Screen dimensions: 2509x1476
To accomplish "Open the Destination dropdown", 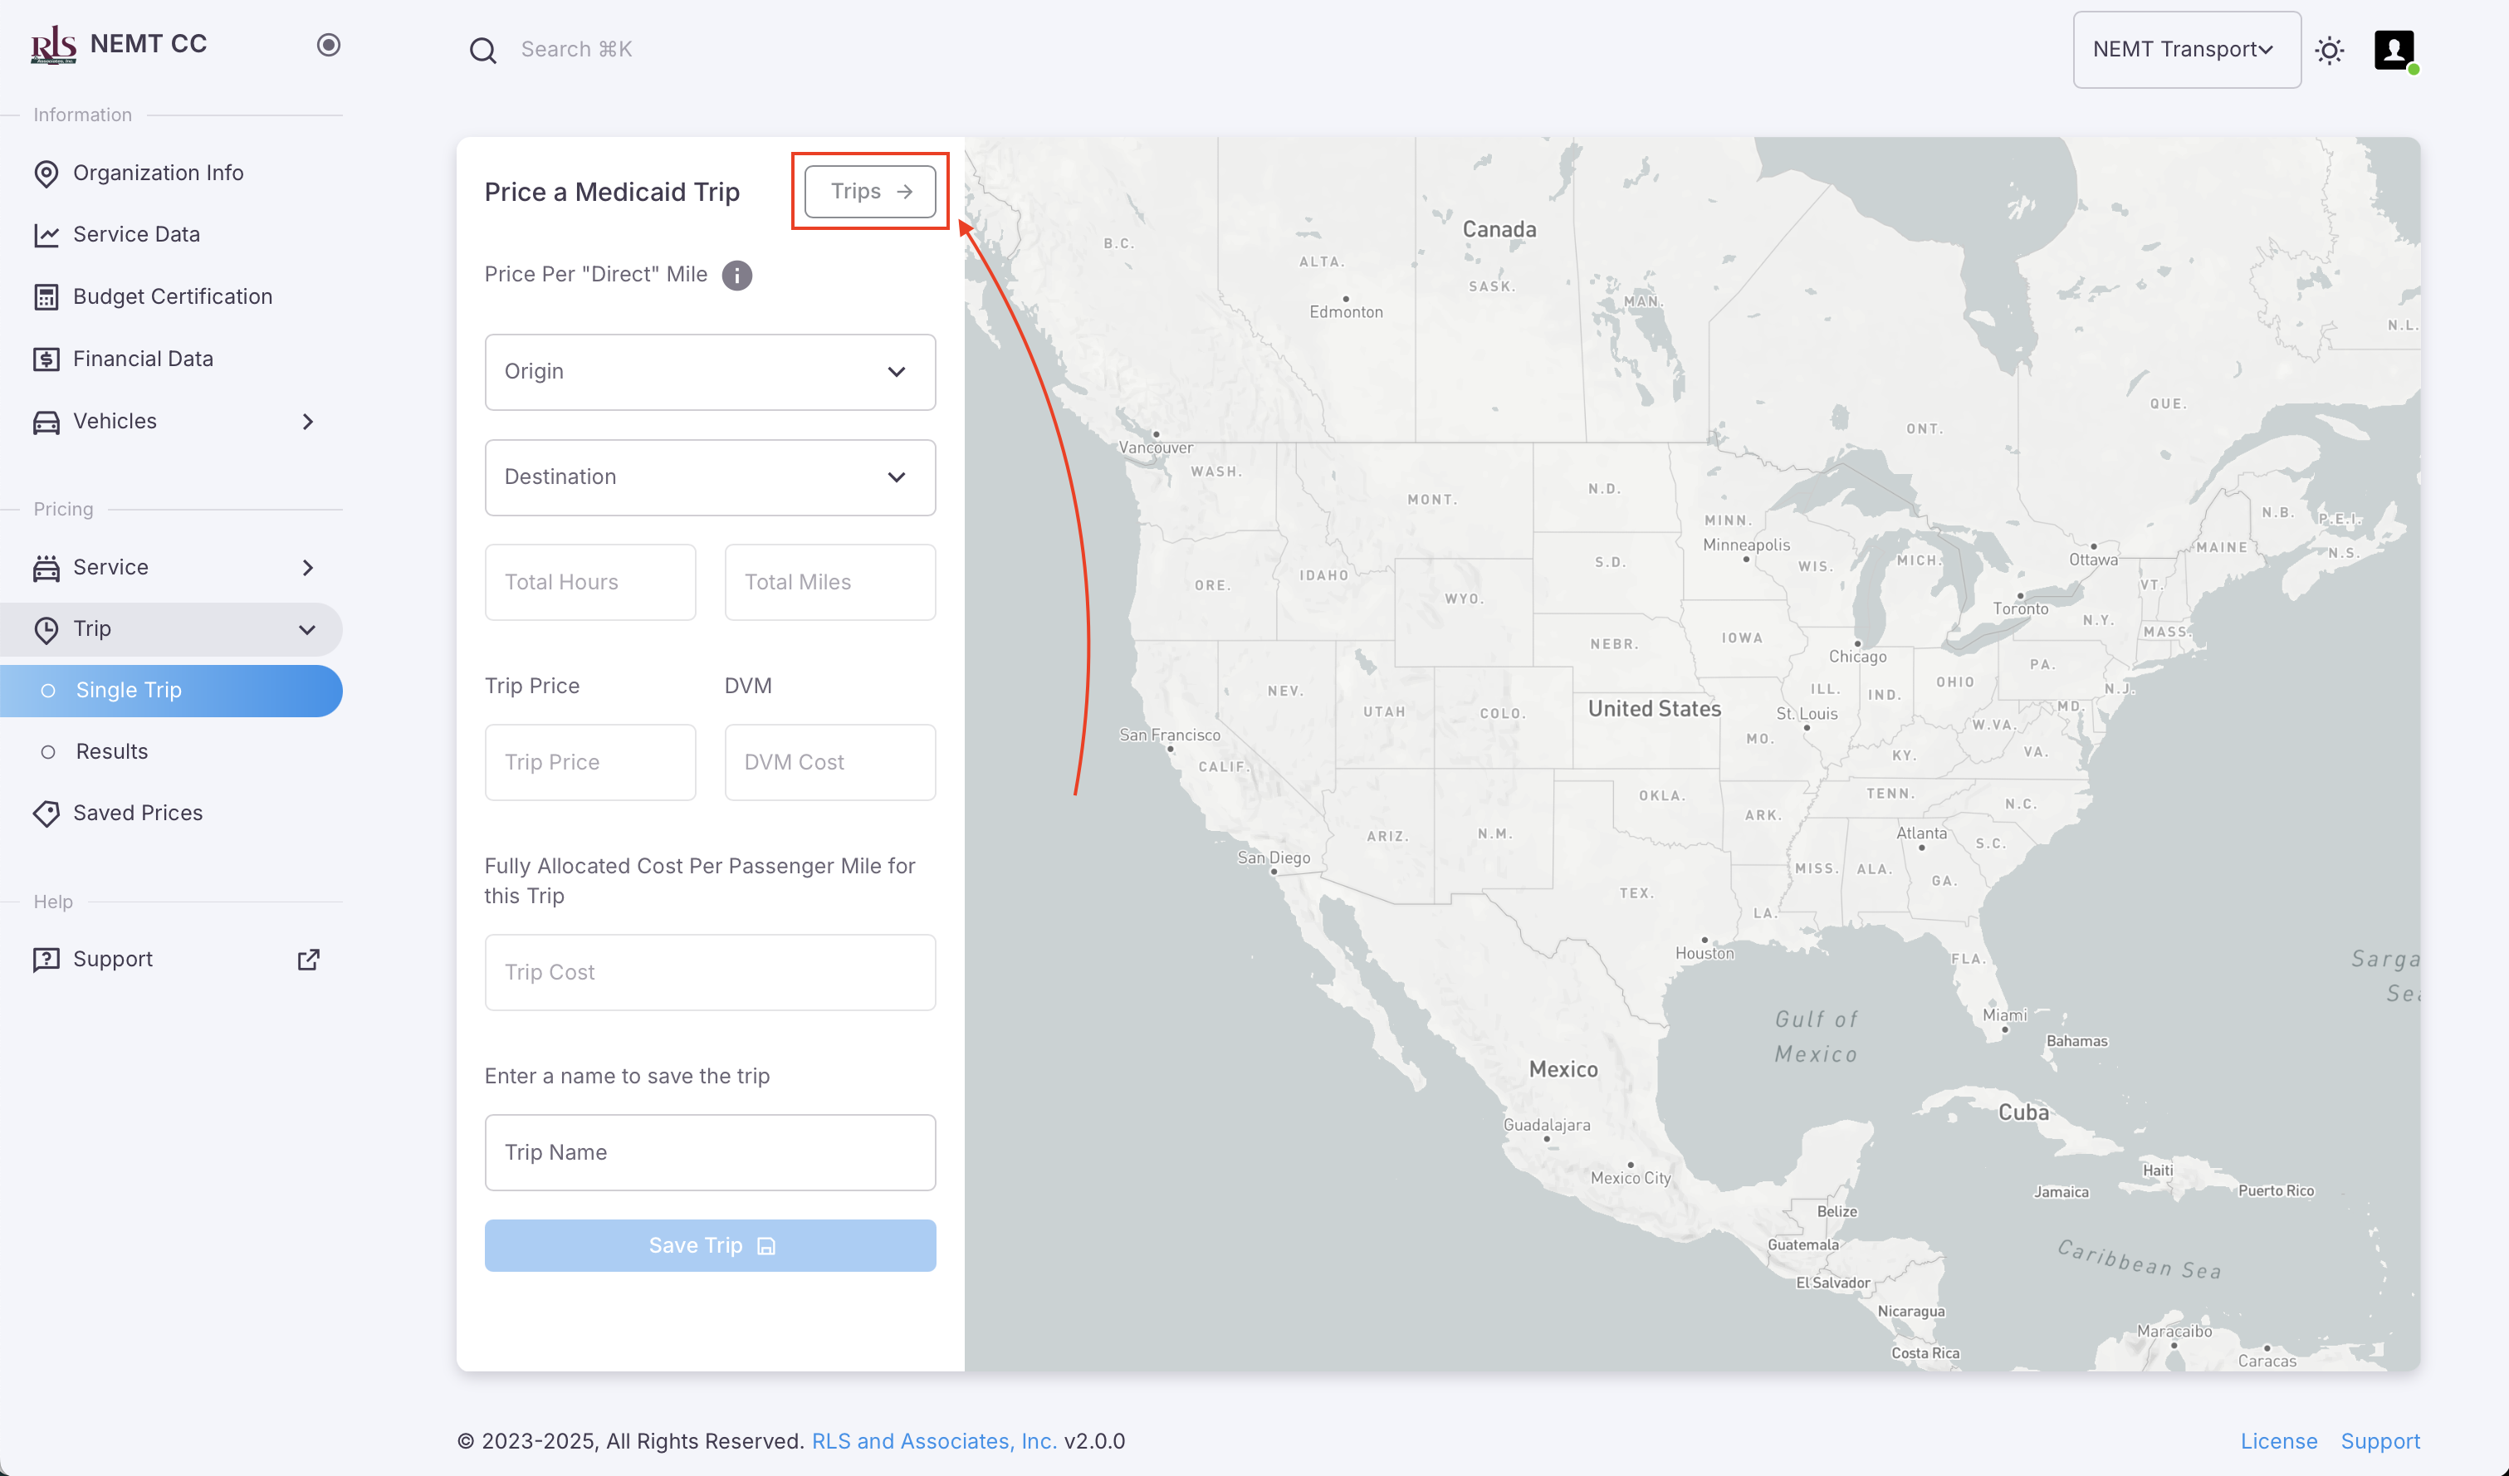I will pos(710,477).
